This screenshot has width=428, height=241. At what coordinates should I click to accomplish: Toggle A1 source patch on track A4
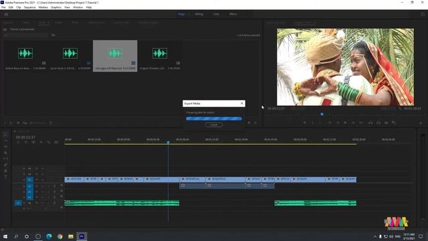tap(18, 203)
